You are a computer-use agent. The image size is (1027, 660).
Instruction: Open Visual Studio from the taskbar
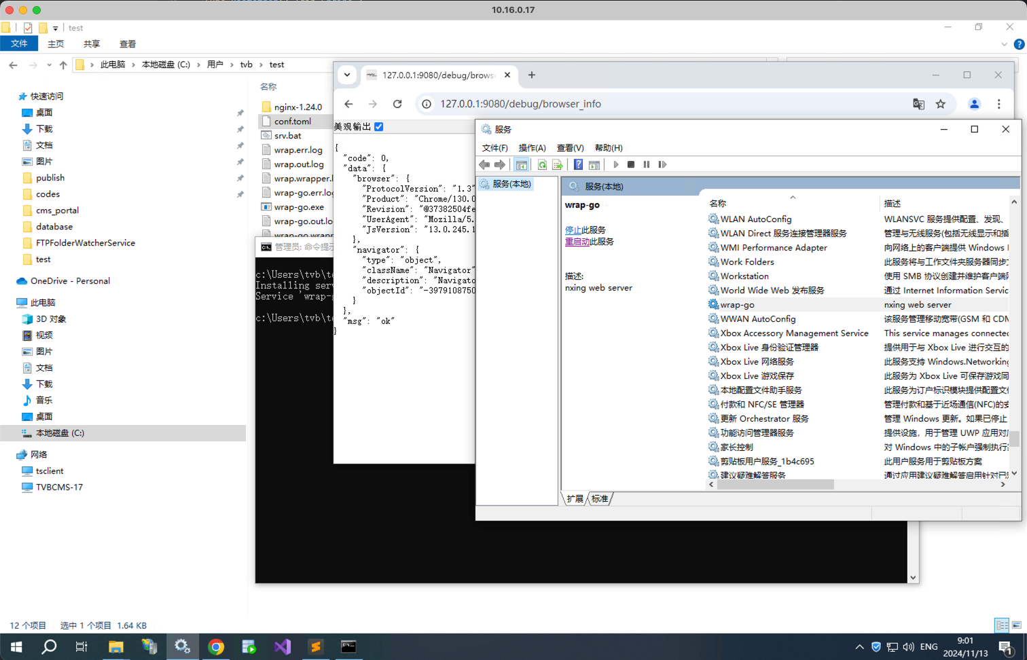pos(283,646)
